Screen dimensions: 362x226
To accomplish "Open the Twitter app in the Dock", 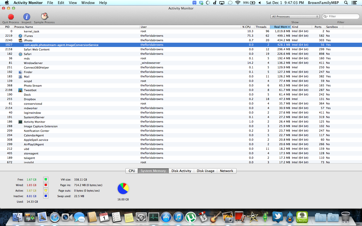I will click(277, 217).
